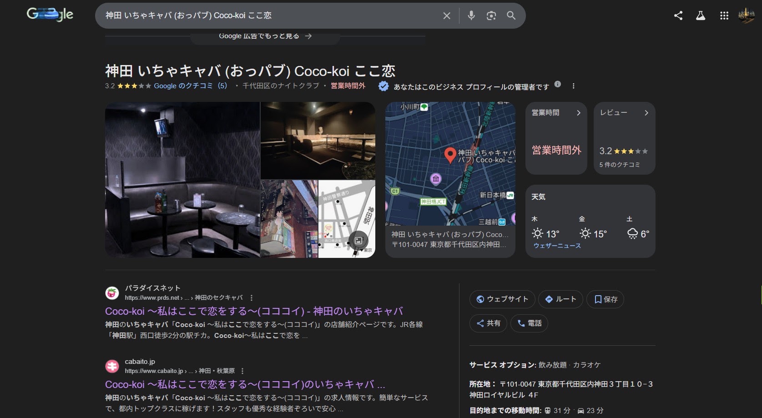Viewport: 762px width, 418px height.
Task: Open the three-dot business profile menu
Action: click(x=573, y=86)
